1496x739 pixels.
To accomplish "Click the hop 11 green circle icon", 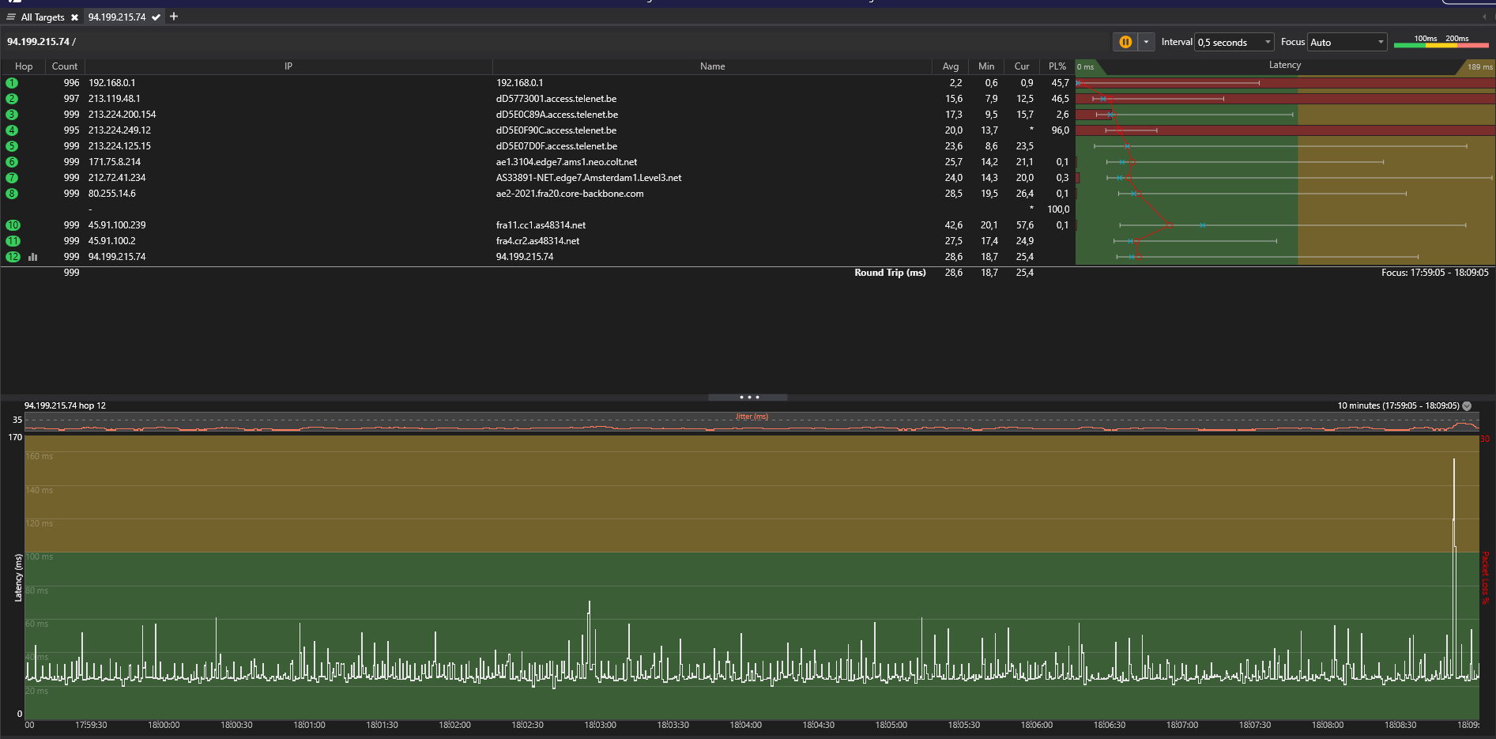I will [x=13, y=241].
